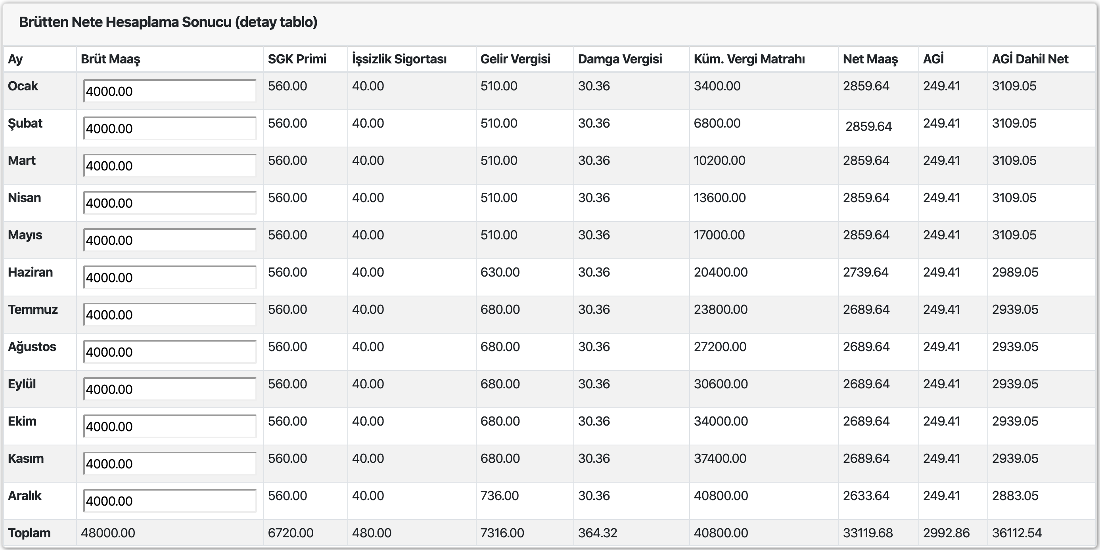Click the 'SGK Primi' column header

click(x=297, y=59)
